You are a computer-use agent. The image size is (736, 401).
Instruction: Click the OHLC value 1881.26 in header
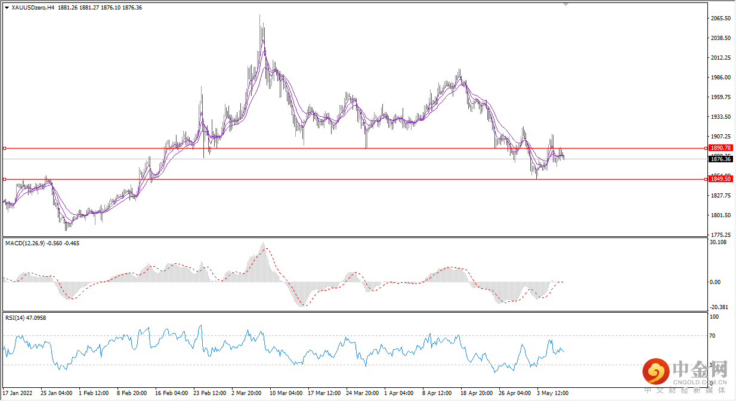click(x=67, y=8)
